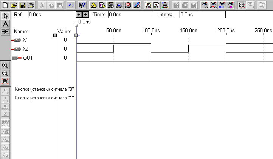
Task: Overwrite with count value XC button
Action: pos(5,139)
